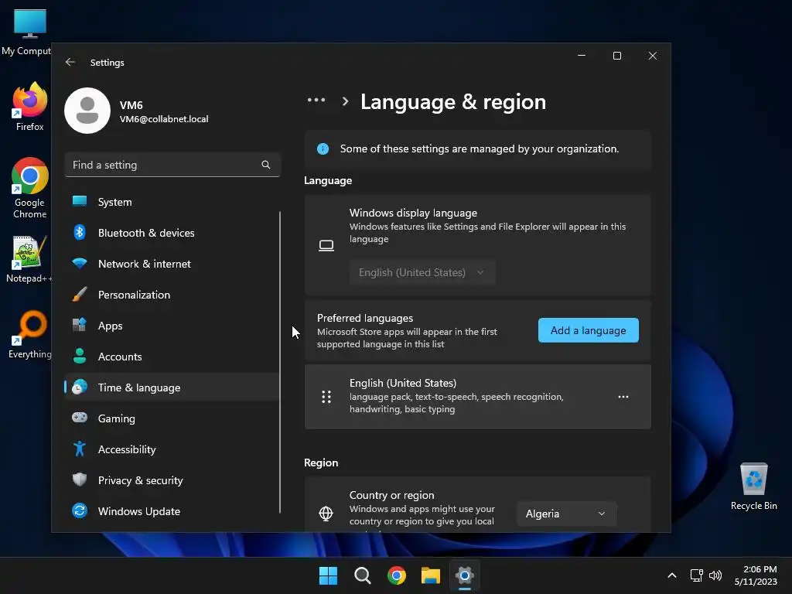Viewport: 792px width, 594px height.
Task: Click the VM6 profile avatar
Action: 87,111
